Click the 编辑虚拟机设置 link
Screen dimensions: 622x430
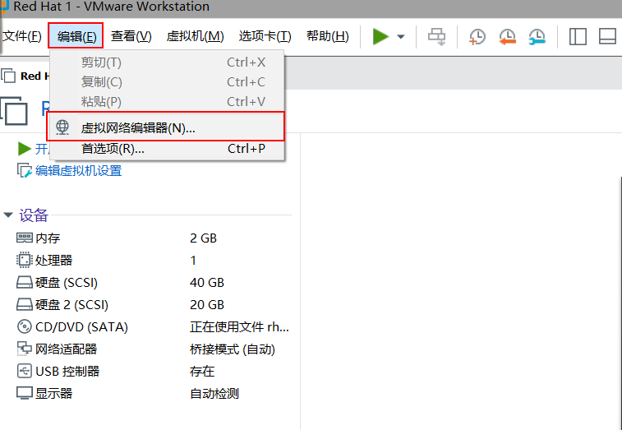click(x=79, y=171)
